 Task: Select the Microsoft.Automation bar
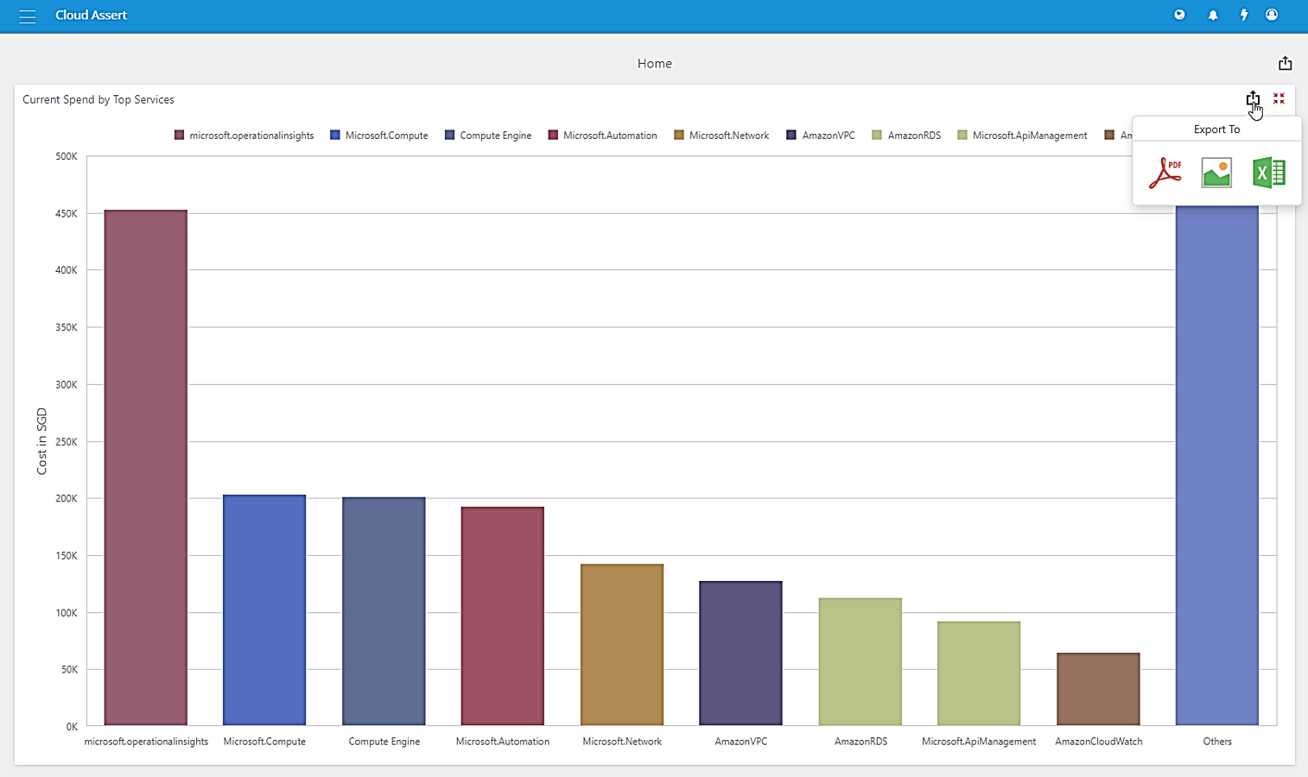tap(503, 616)
